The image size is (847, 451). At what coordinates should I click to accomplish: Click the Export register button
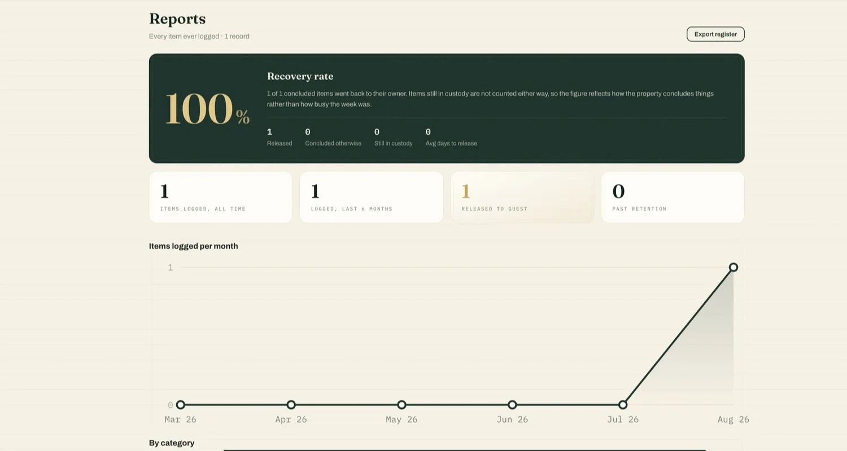pyautogui.click(x=715, y=34)
